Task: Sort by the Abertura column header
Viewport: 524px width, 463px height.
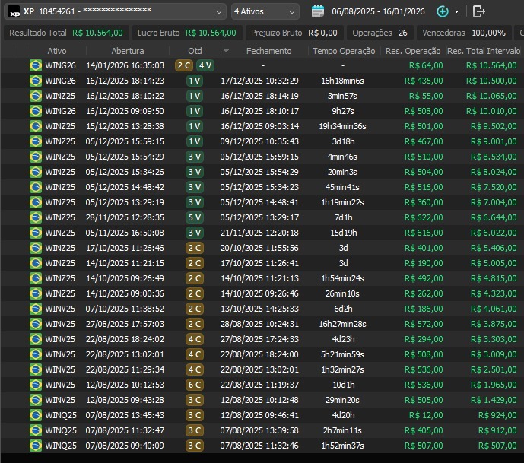Action: (x=127, y=51)
